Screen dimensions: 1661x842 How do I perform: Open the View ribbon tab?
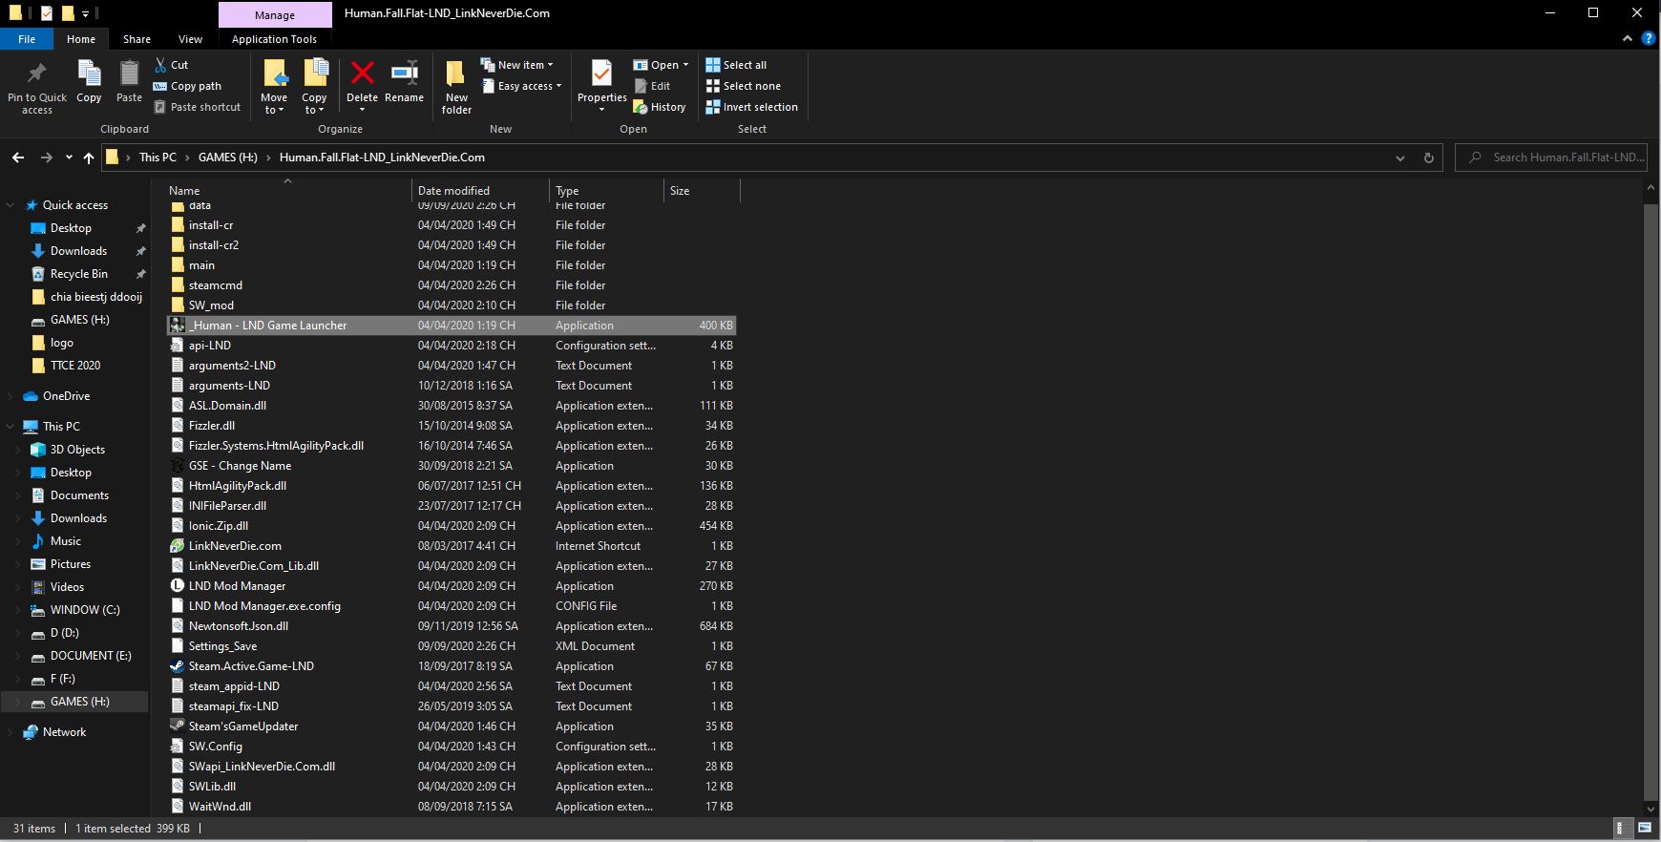pyautogui.click(x=190, y=39)
